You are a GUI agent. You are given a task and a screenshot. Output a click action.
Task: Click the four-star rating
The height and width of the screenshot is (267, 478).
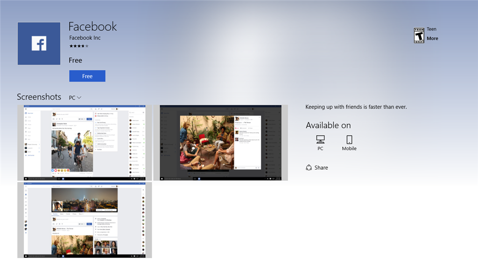[78, 46]
